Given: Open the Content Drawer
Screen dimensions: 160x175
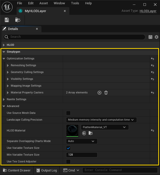Looking at the screenshot, I should click(x=17, y=170).
